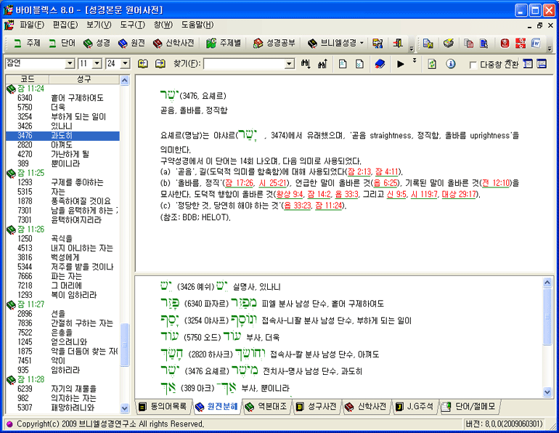Expand the 찾기 search history dropdown
This screenshot has height=433, width=559.
click(x=290, y=64)
